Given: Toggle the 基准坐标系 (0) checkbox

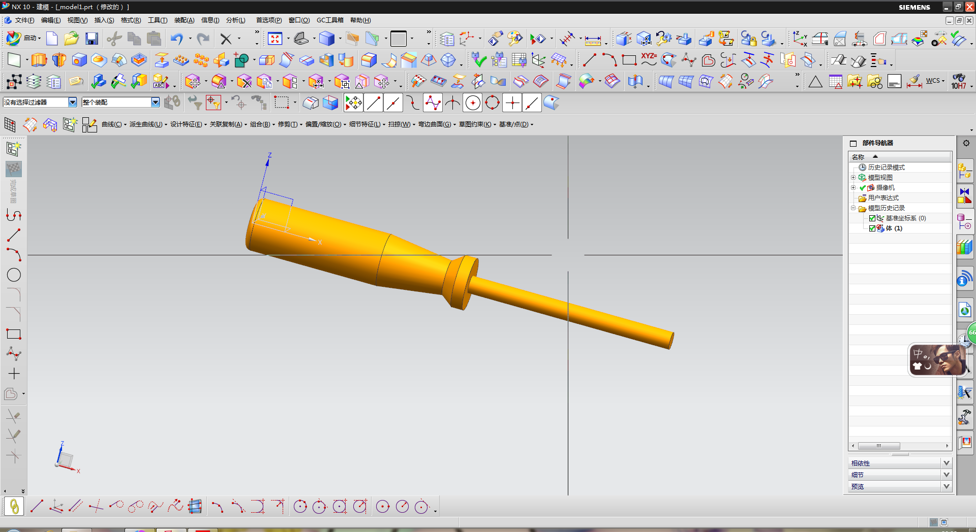Looking at the screenshot, I should [x=872, y=218].
